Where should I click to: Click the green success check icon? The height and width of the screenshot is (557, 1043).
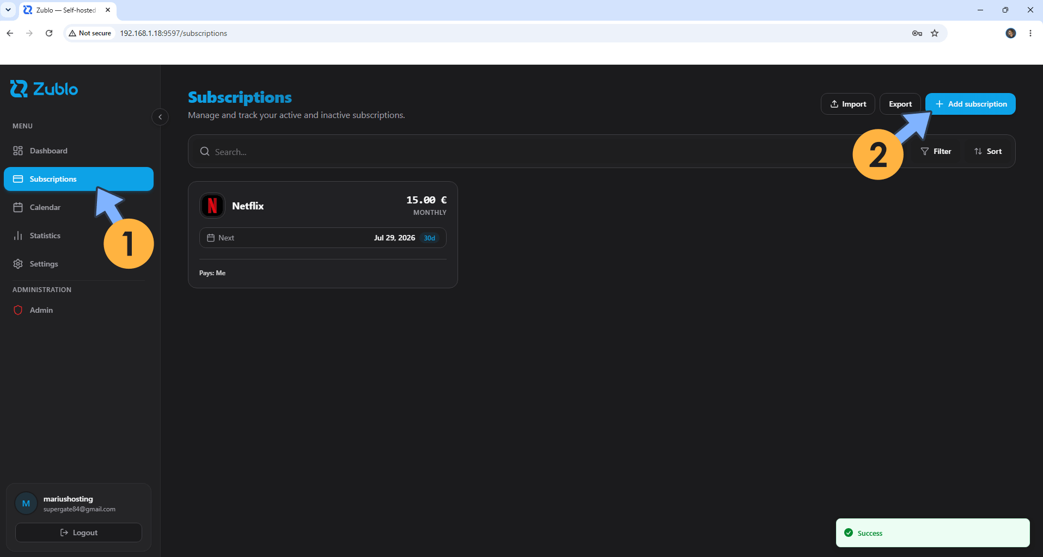[x=848, y=533]
